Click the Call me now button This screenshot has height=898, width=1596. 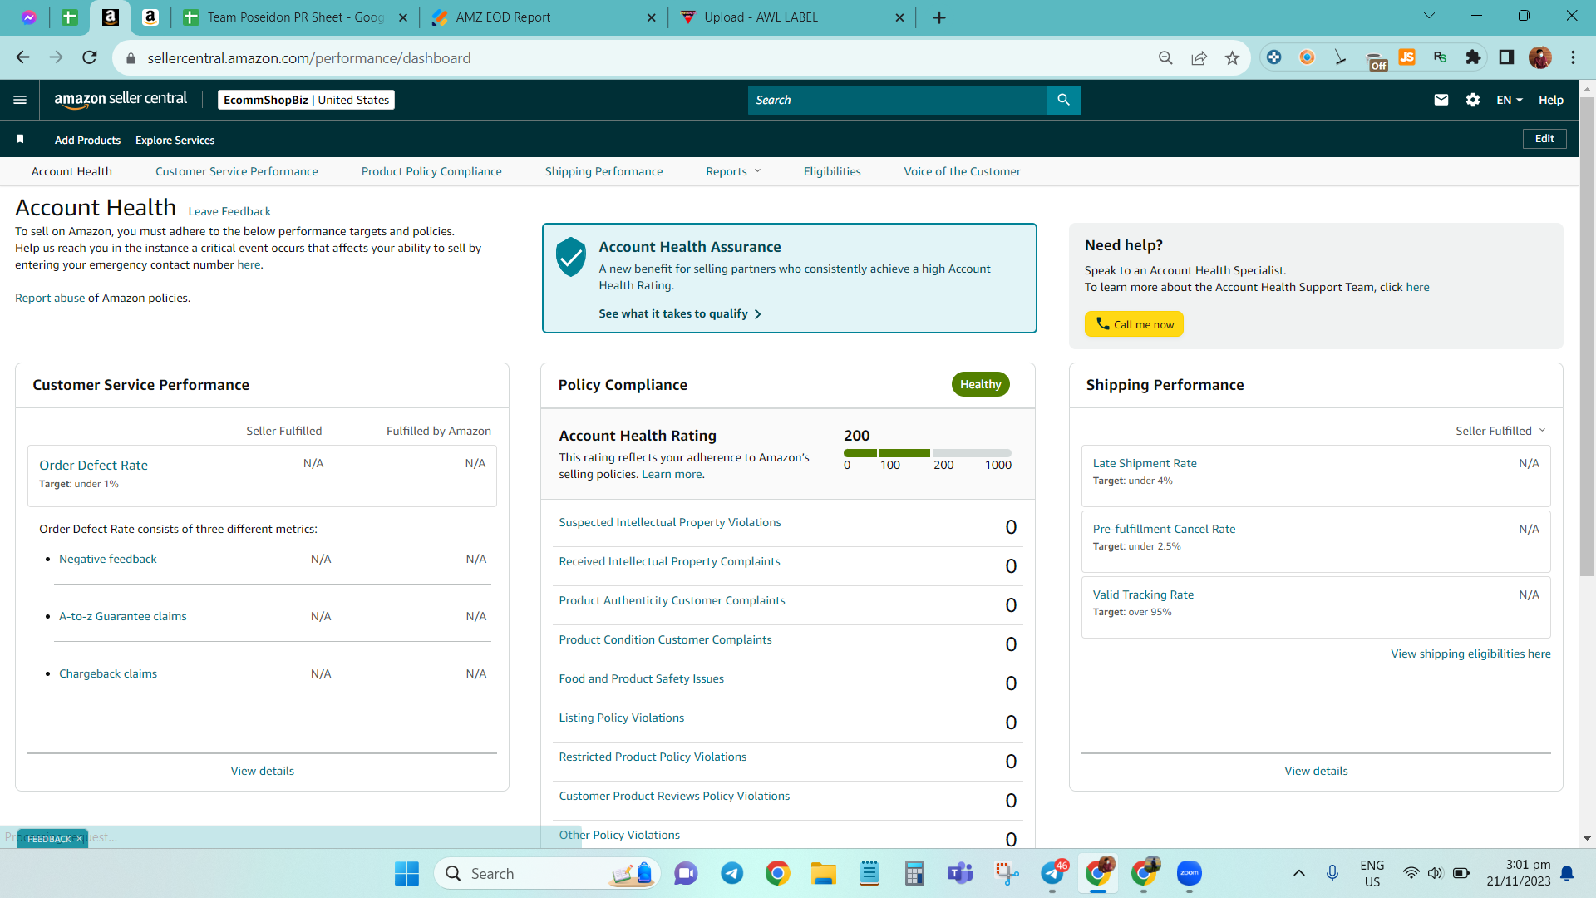[x=1134, y=324]
